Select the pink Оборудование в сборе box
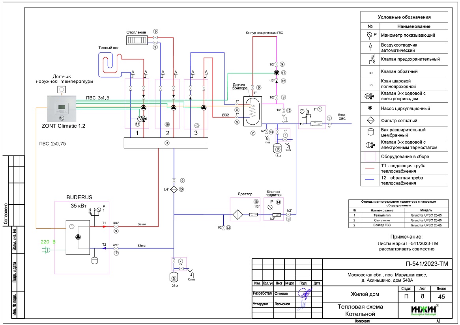The height and width of the screenshot is (325, 460). tap(370, 157)
